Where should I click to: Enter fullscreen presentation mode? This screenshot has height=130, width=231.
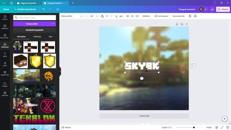click(222, 127)
